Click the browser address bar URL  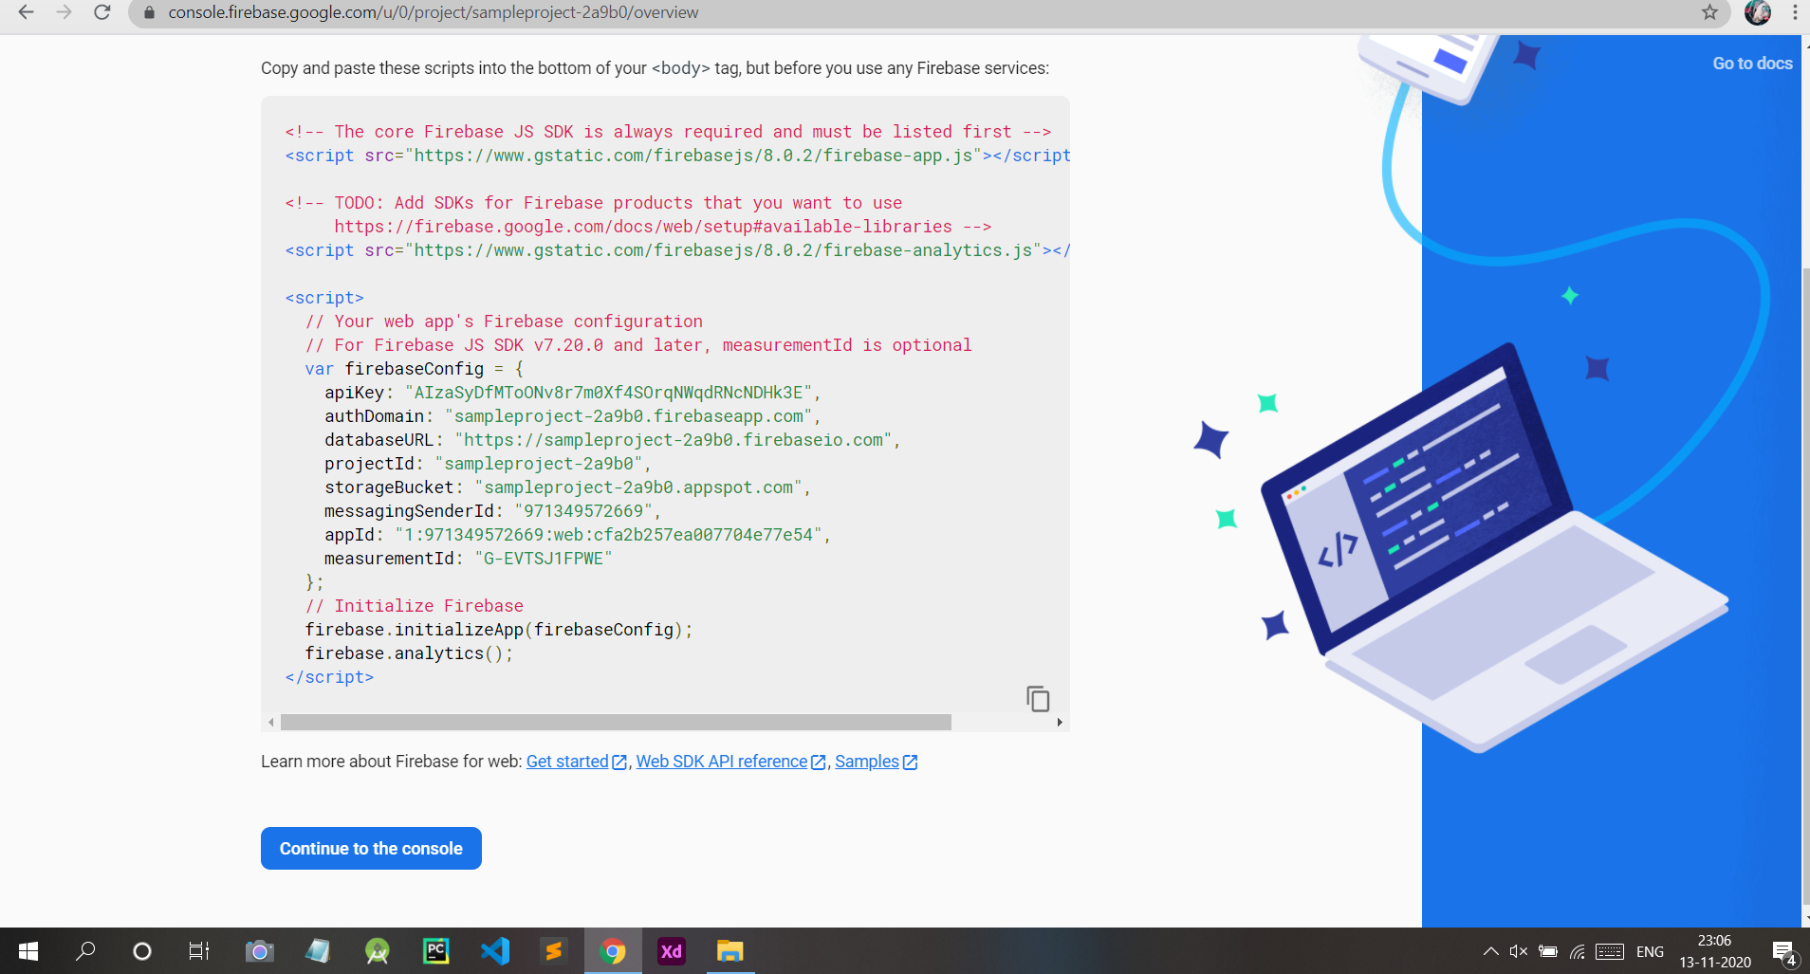[433, 12]
